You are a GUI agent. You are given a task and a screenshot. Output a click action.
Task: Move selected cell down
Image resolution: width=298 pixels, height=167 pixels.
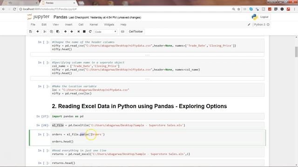pyautogui.click(x=72, y=32)
